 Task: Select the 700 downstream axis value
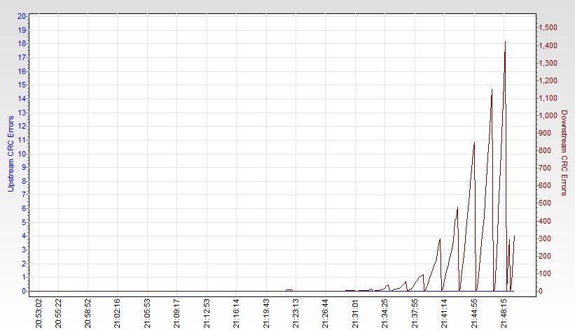(545, 168)
